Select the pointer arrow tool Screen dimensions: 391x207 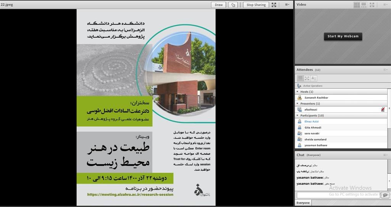click(233, 5)
